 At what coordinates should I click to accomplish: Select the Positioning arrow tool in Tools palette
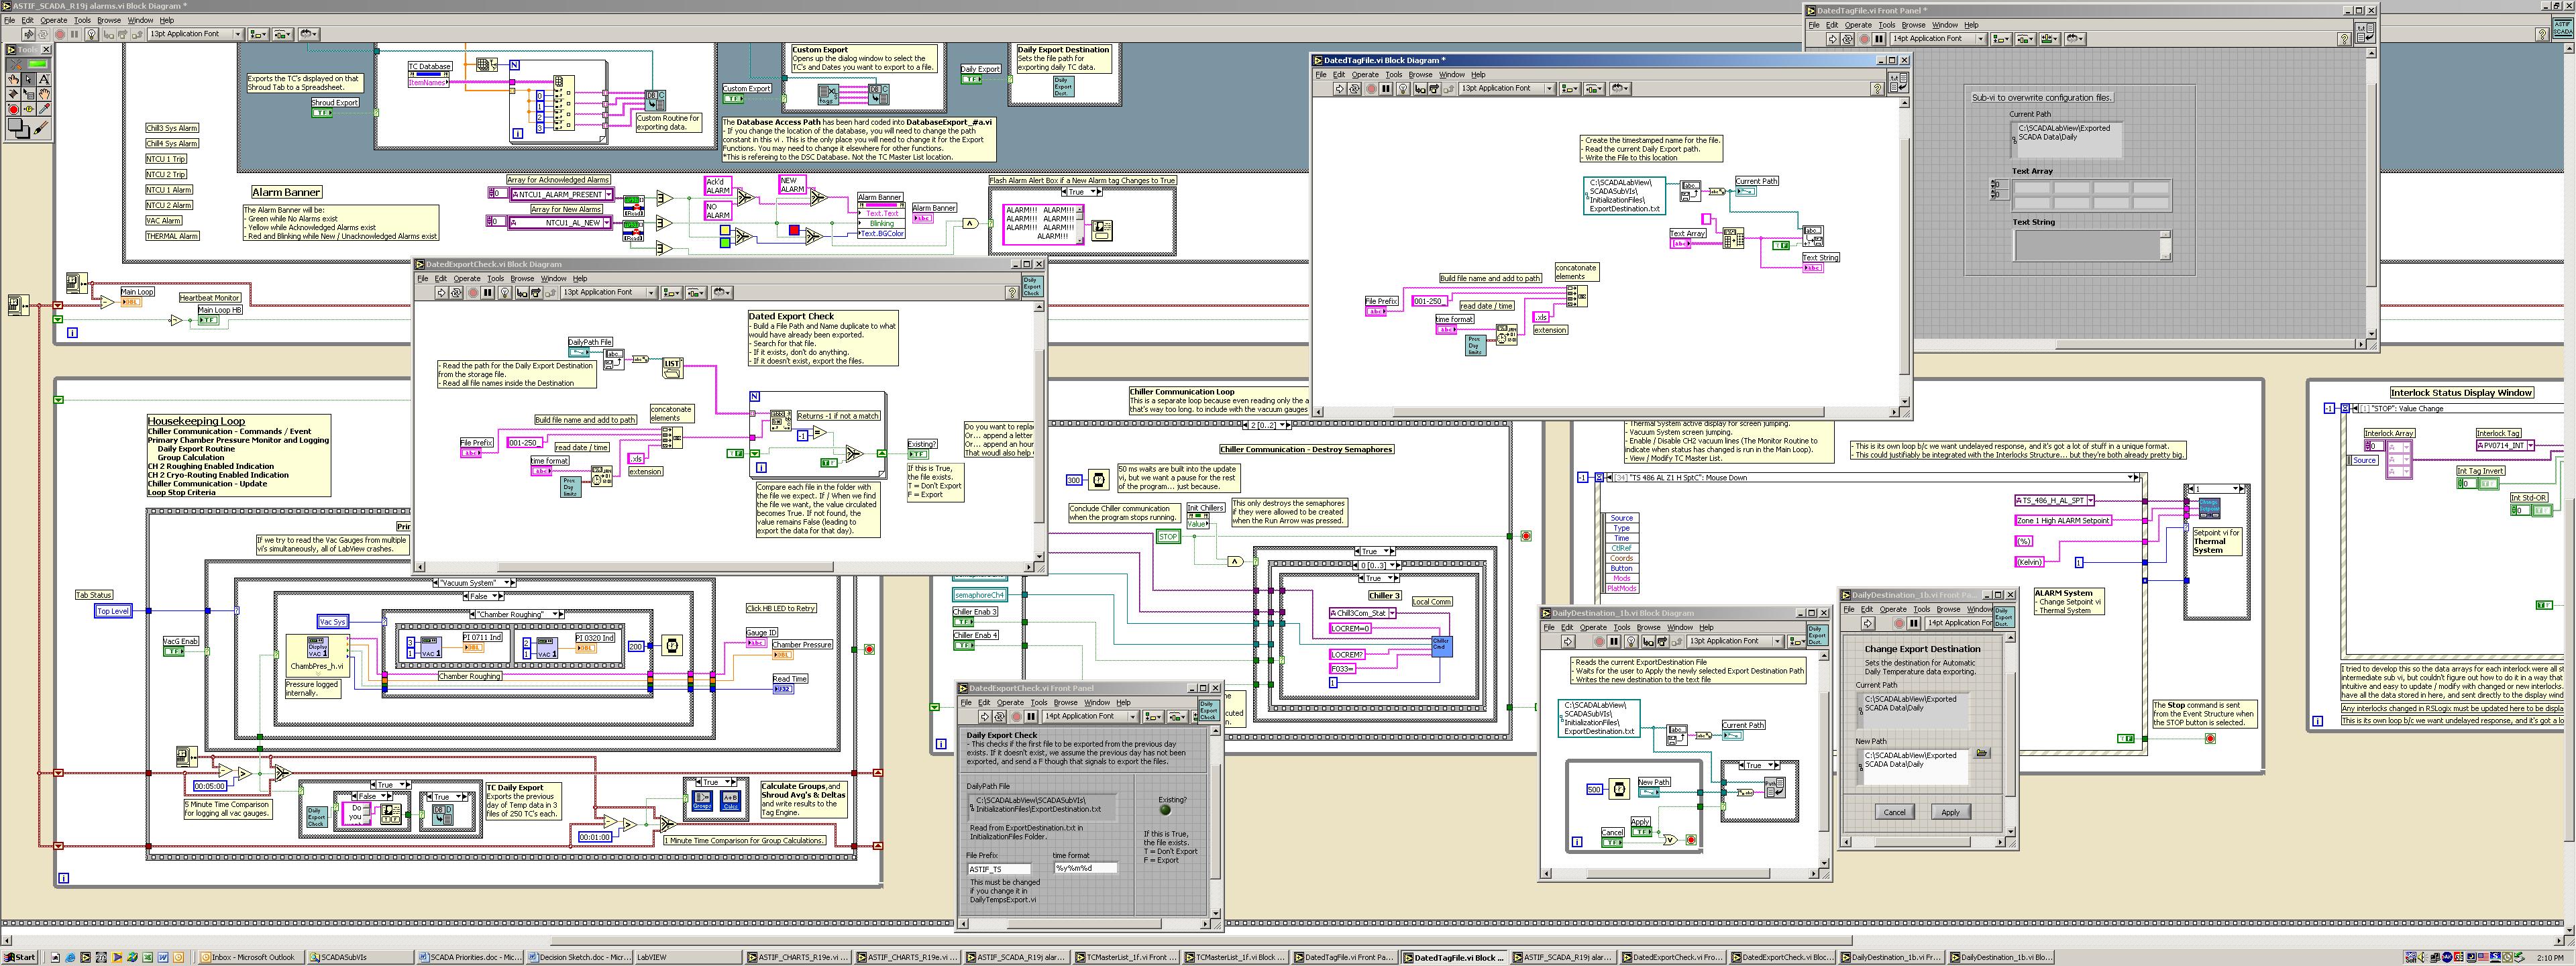(x=29, y=80)
